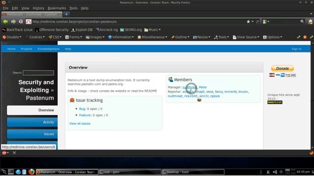Open the Images dropdown
Image resolution: width=314 pixels, height=176 pixels.
tap(95, 37)
